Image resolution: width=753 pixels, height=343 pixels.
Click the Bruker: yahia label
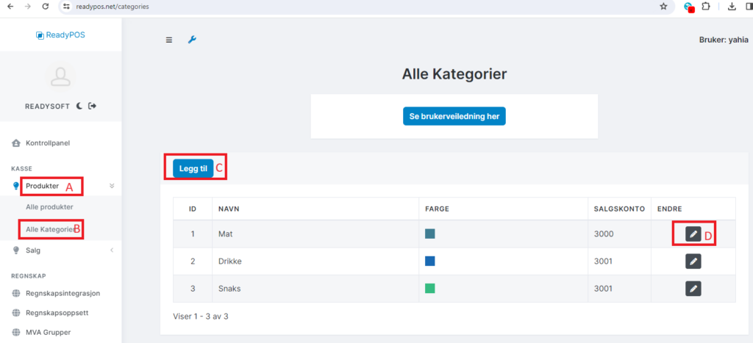(x=724, y=40)
